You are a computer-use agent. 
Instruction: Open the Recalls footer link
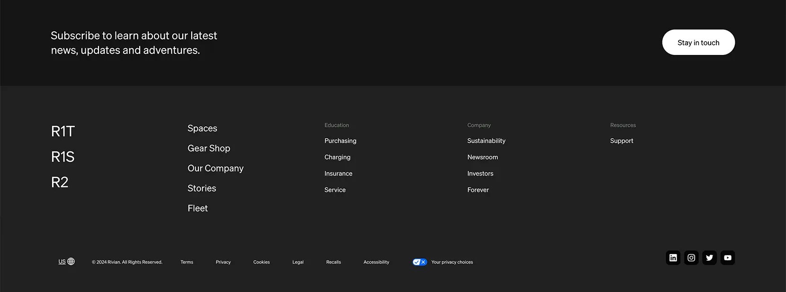pyautogui.click(x=333, y=262)
